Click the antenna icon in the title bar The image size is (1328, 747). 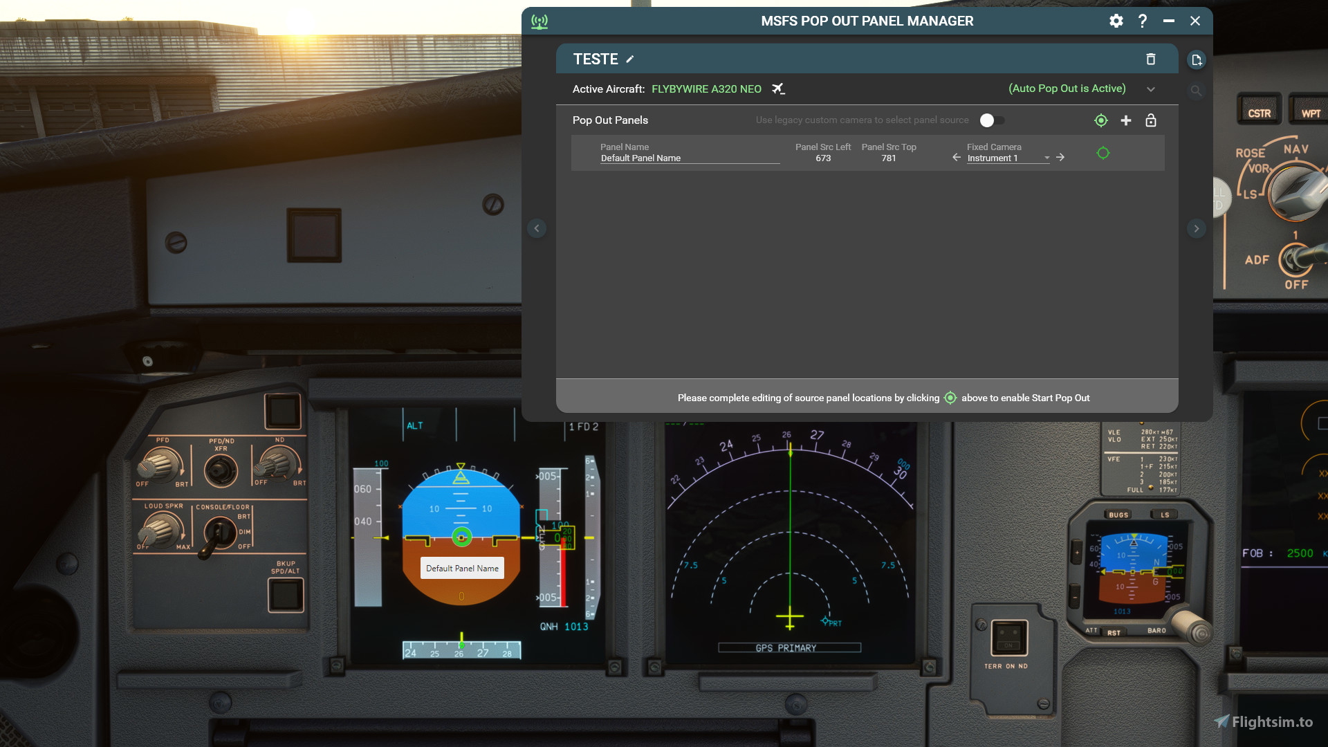tap(539, 21)
